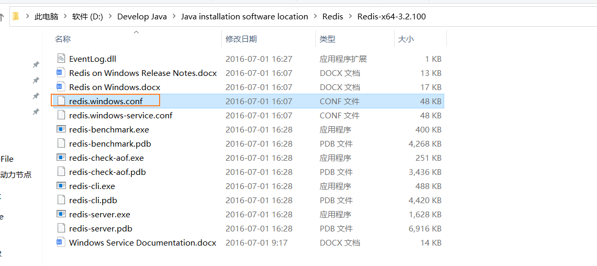
Task: Click the redis-check-aof.pdb file icon
Action: pyautogui.click(x=61, y=172)
